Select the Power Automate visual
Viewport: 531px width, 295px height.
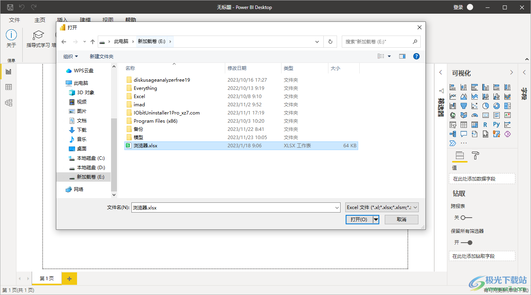pos(453,143)
